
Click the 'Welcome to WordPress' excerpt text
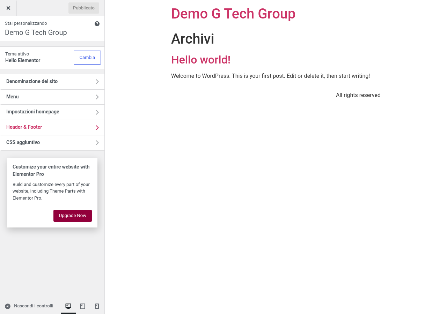pyautogui.click(x=270, y=76)
